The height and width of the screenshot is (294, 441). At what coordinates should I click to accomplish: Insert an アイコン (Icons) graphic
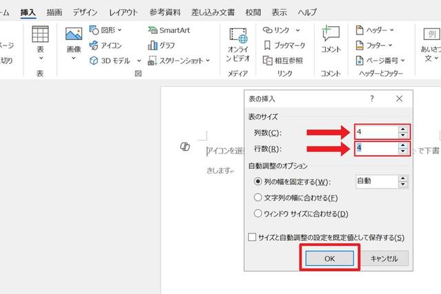[105, 45]
